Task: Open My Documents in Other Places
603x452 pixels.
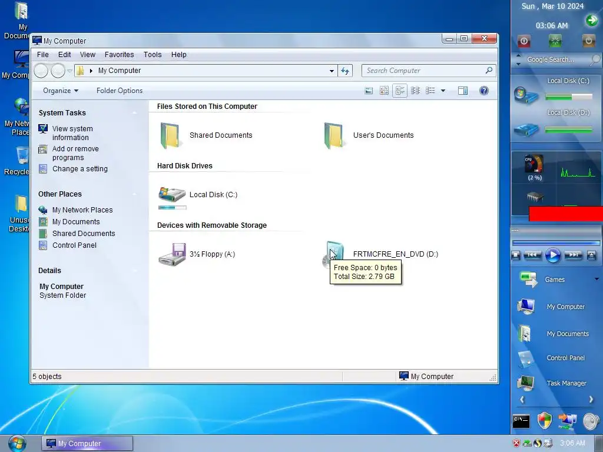Action: tap(76, 222)
